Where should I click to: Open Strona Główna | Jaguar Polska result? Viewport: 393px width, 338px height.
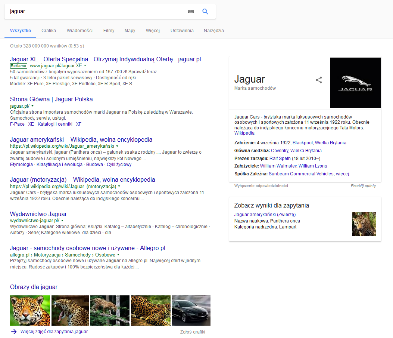click(x=52, y=99)
